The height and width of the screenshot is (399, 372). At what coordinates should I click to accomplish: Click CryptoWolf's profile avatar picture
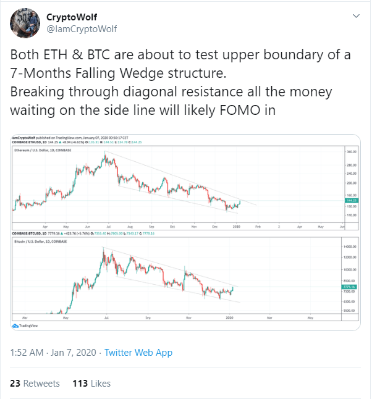(25, 23)
